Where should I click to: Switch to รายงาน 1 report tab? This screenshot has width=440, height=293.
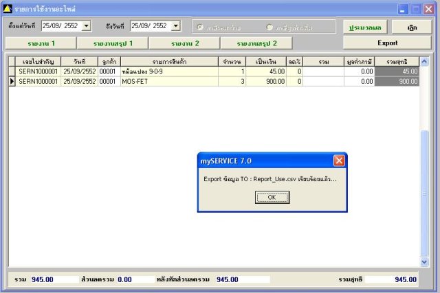(41, 43)
